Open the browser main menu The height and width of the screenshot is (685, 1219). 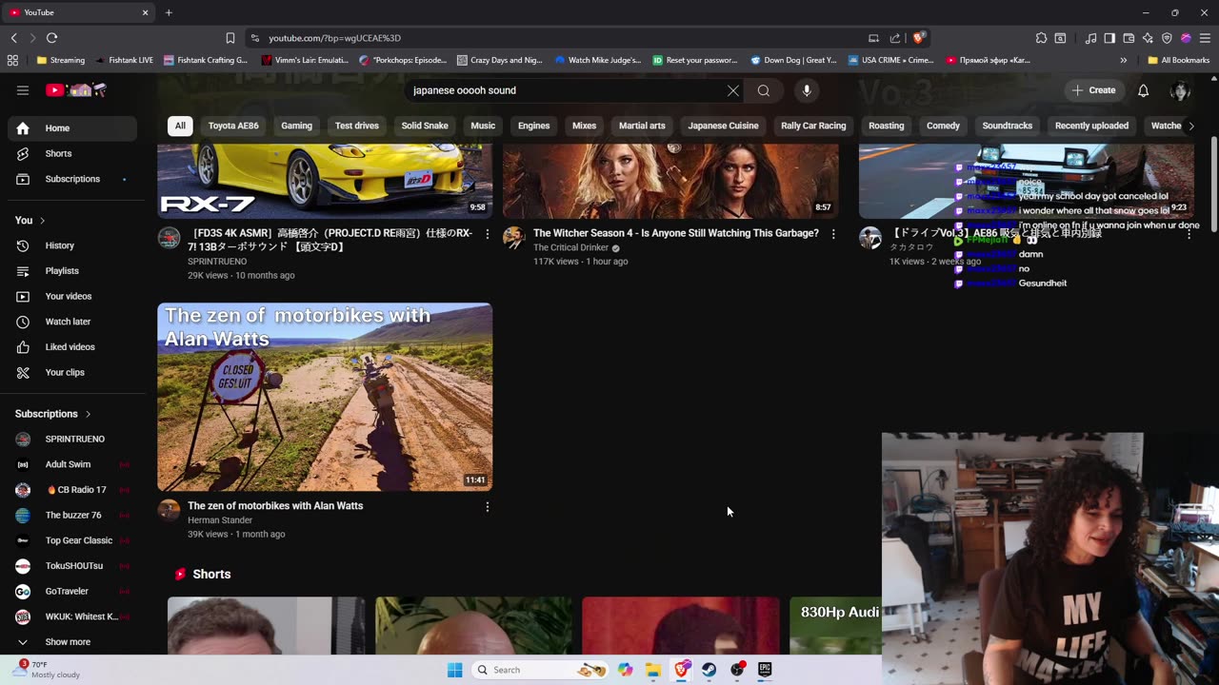(x=1205, y=38)
